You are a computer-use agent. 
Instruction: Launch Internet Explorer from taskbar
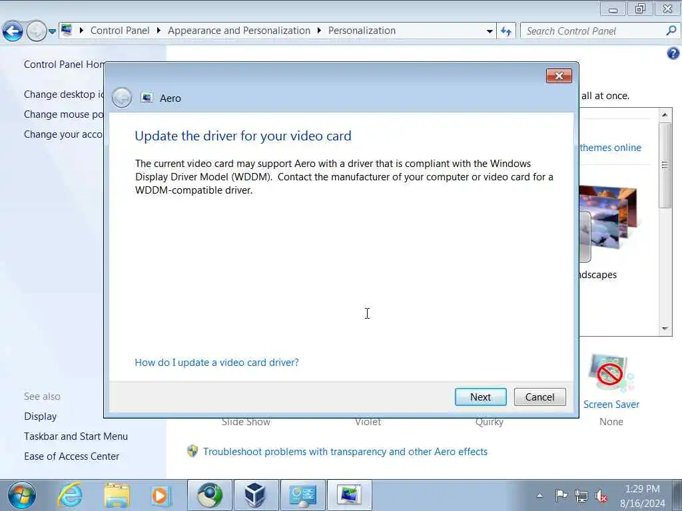70,495
